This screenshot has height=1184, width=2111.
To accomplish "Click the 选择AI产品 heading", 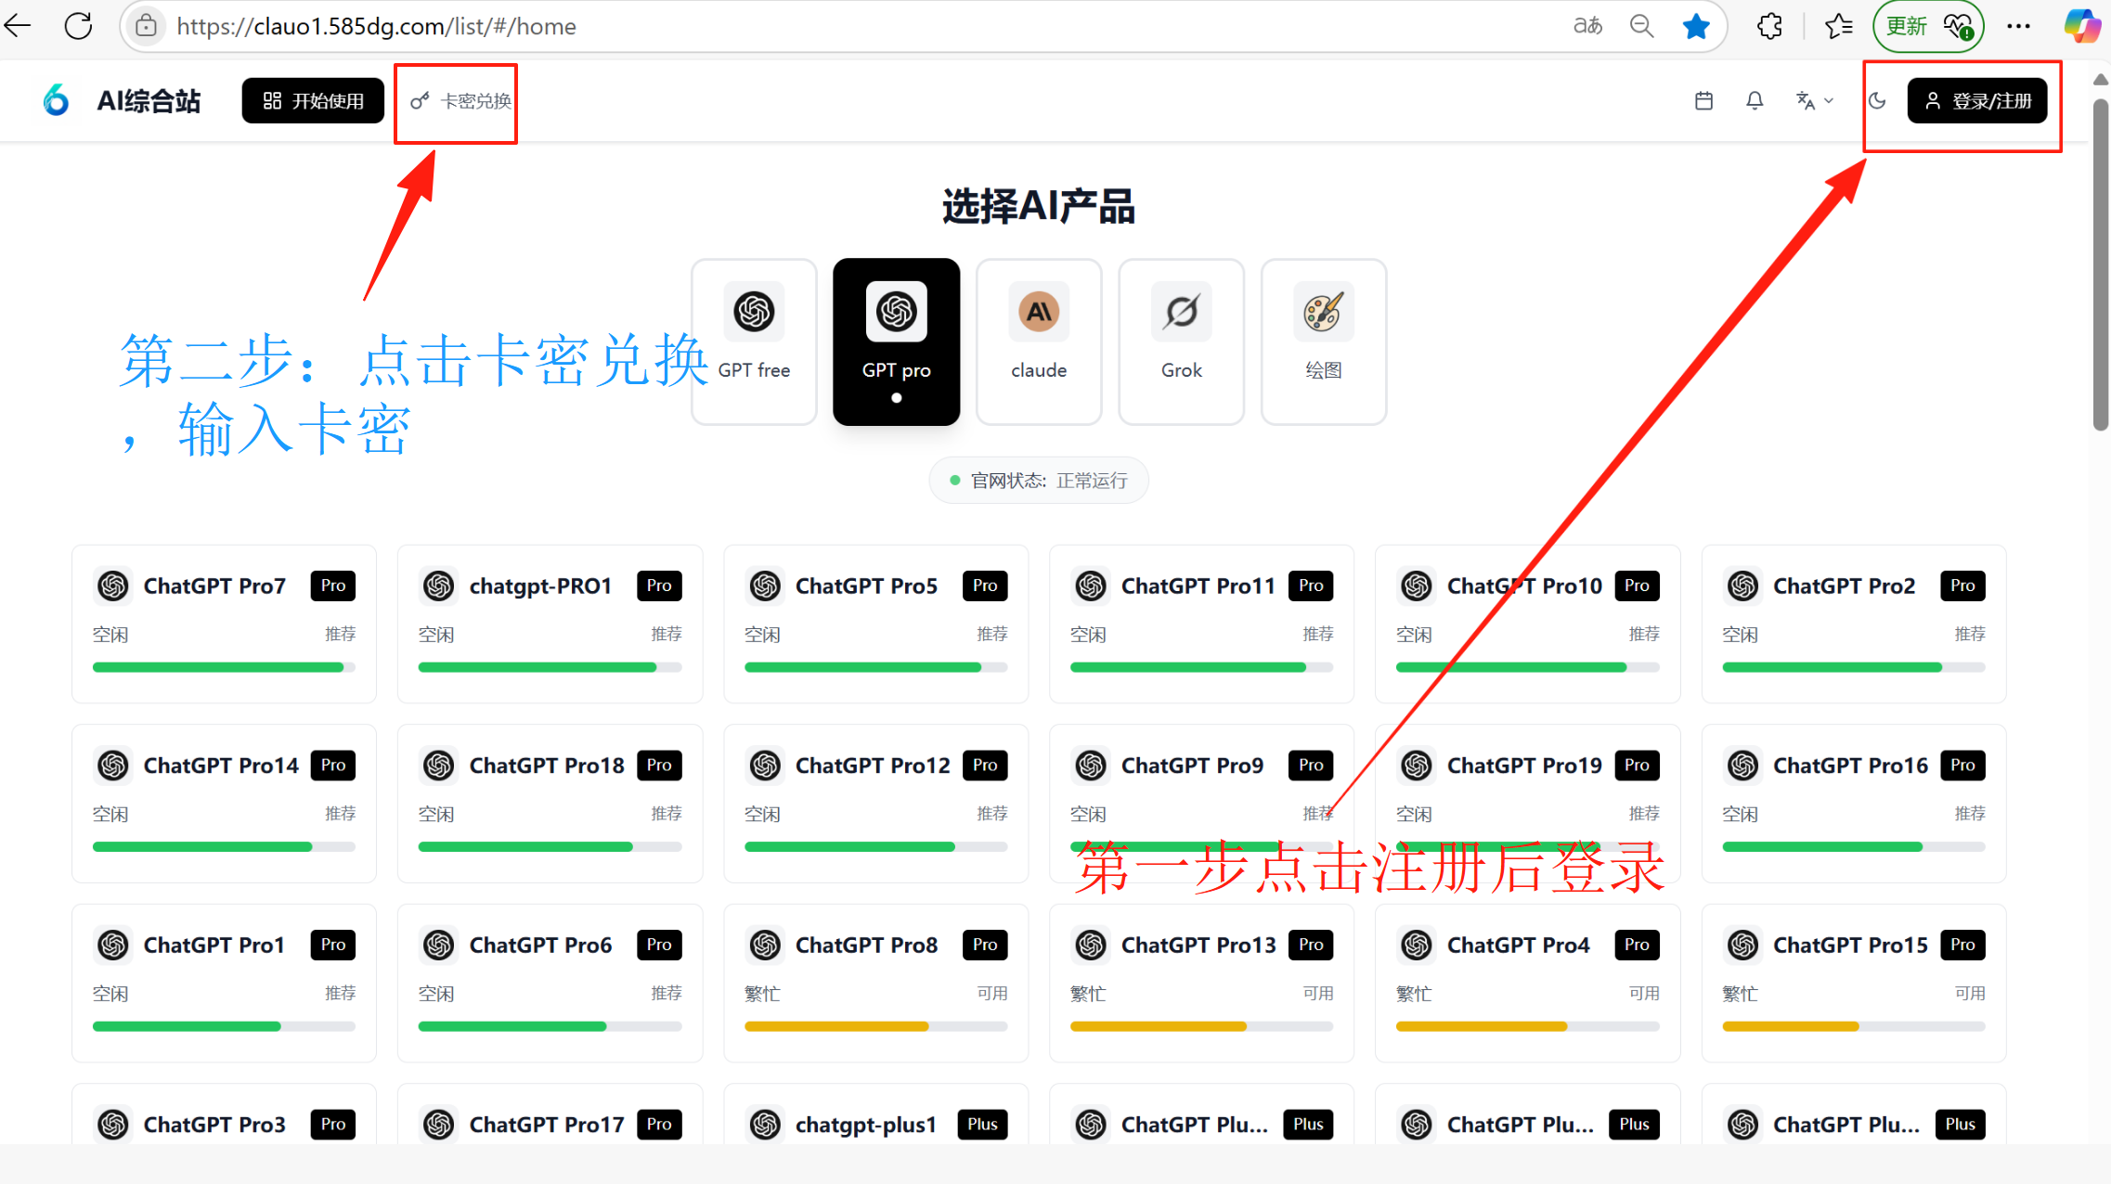I will click(1039, 206).
